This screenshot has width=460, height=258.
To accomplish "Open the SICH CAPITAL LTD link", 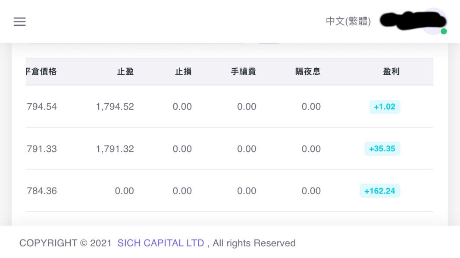I will tap(160, 243).
